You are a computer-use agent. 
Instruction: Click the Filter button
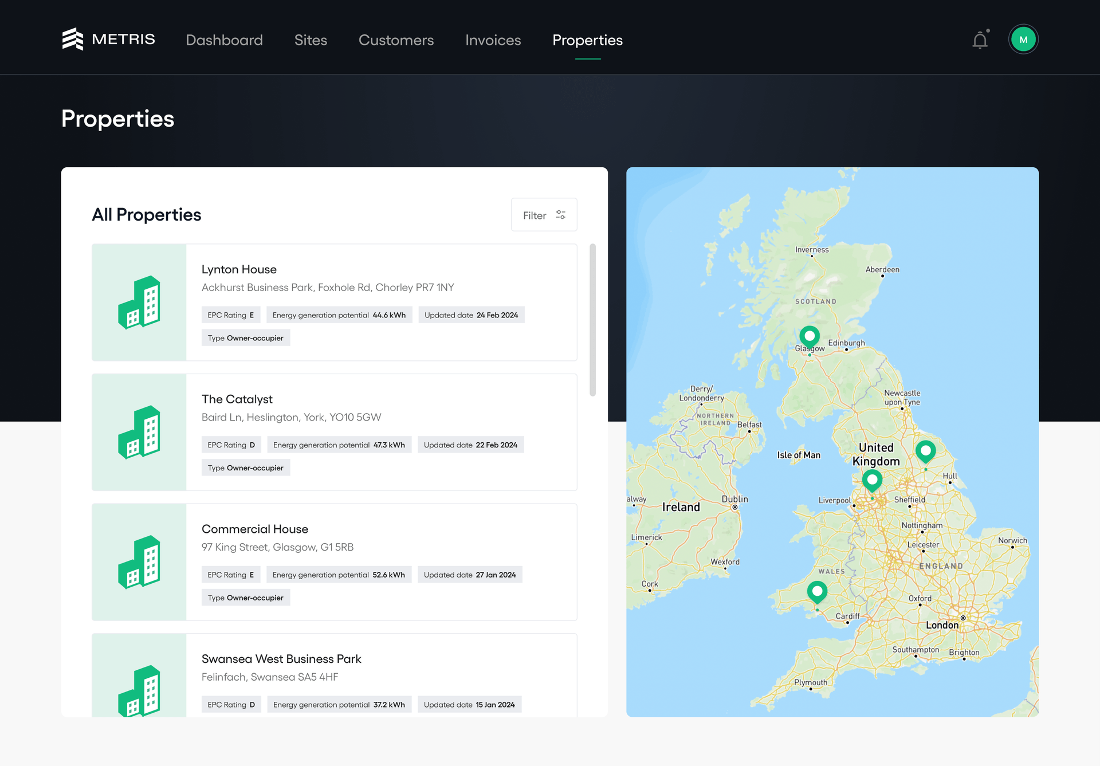coord(544,215)
